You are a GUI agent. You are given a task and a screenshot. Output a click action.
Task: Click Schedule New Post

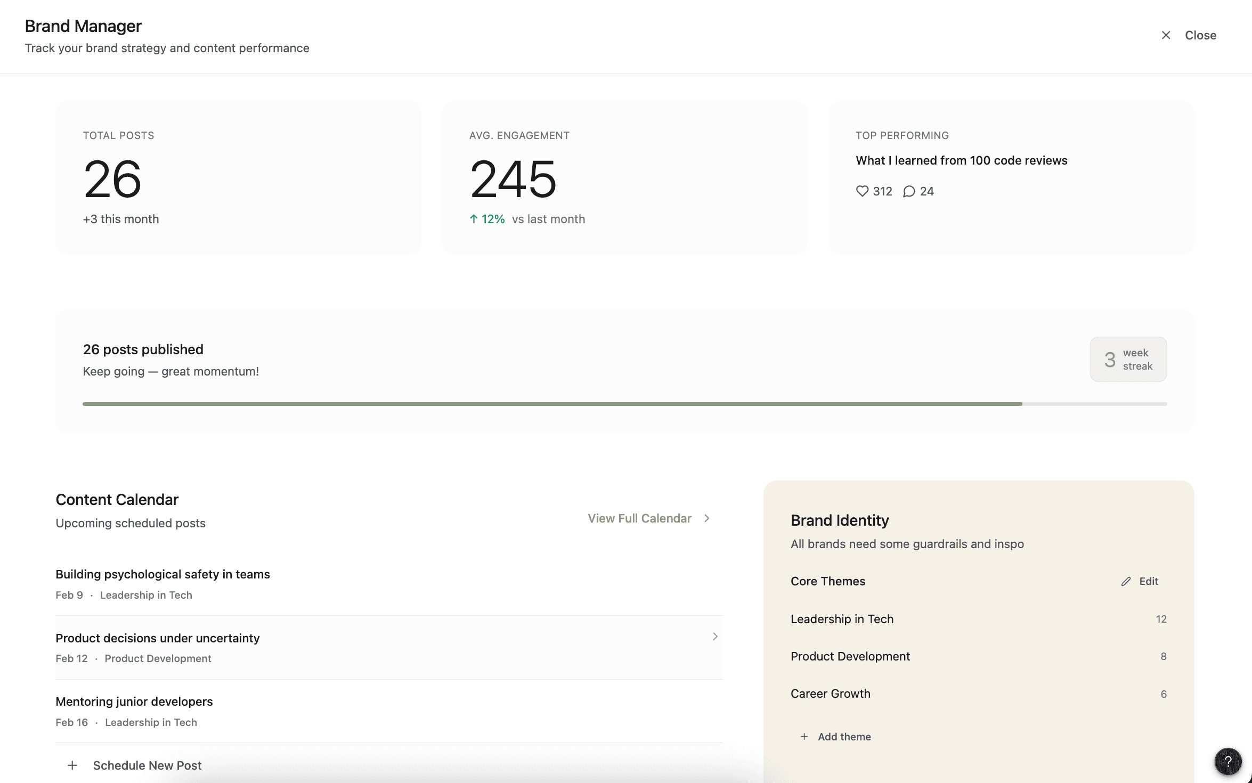tap(148, 765)
